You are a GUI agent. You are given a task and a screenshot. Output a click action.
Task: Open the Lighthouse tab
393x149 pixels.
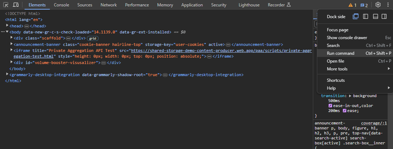249,5
